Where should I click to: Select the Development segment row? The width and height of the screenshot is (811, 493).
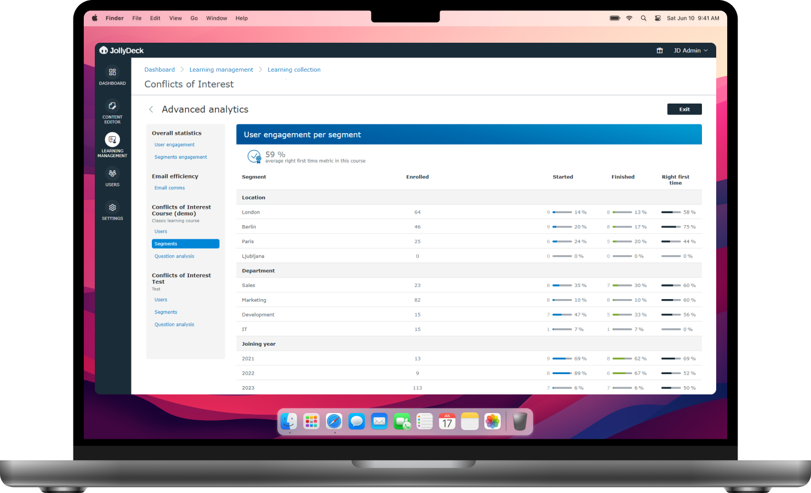coord(469,314)
